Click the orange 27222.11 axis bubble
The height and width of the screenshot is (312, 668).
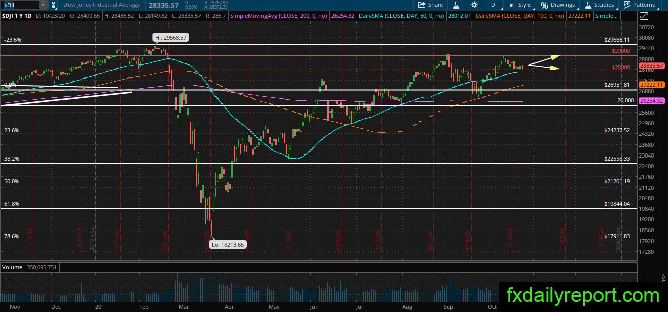click(x=651, y=84)
